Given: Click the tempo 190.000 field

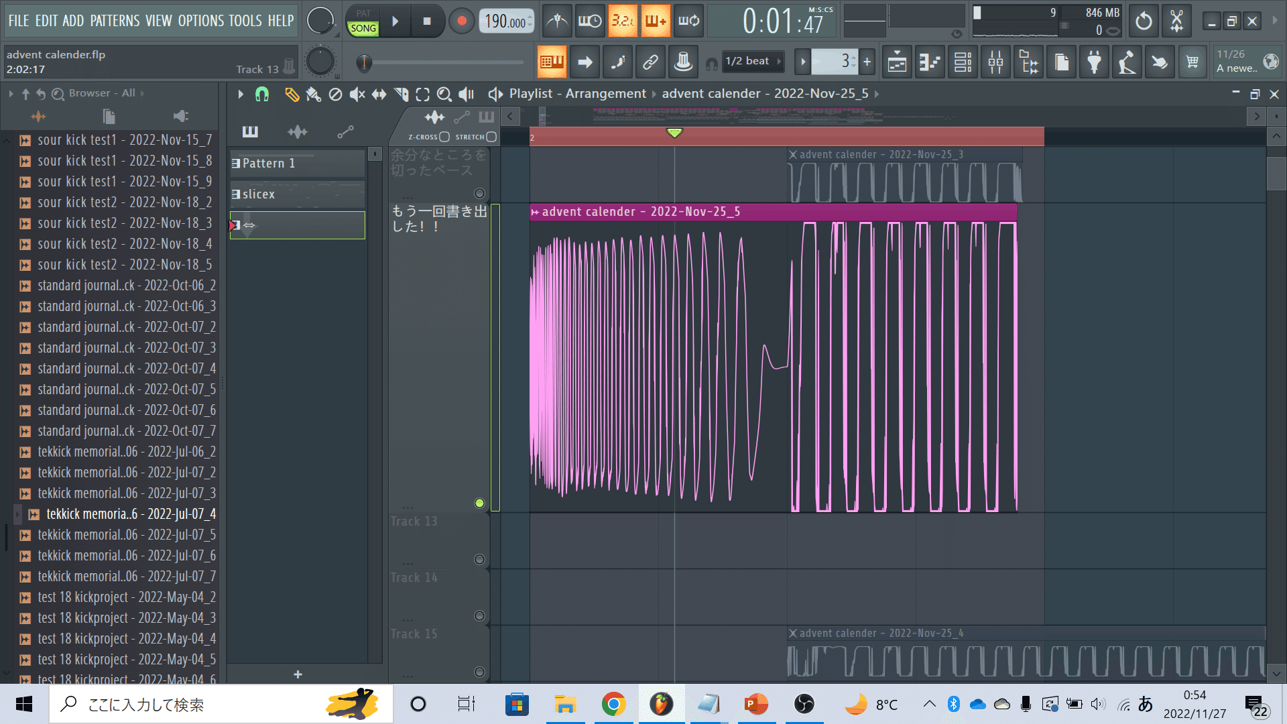Looking at the screenshot, I should coord(505,21).
